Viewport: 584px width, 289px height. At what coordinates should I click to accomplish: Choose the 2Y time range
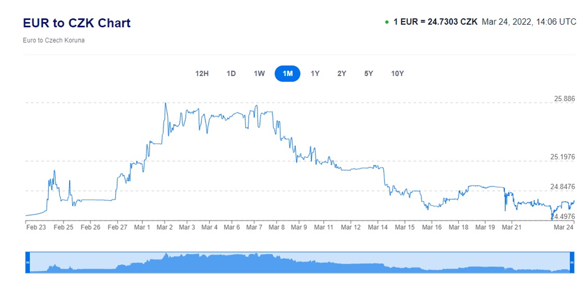[342, 74]
